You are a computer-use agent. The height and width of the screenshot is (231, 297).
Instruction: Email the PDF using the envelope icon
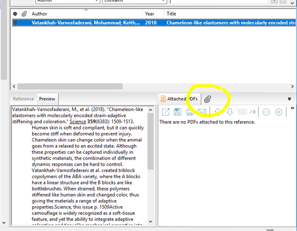click(202, 112)
